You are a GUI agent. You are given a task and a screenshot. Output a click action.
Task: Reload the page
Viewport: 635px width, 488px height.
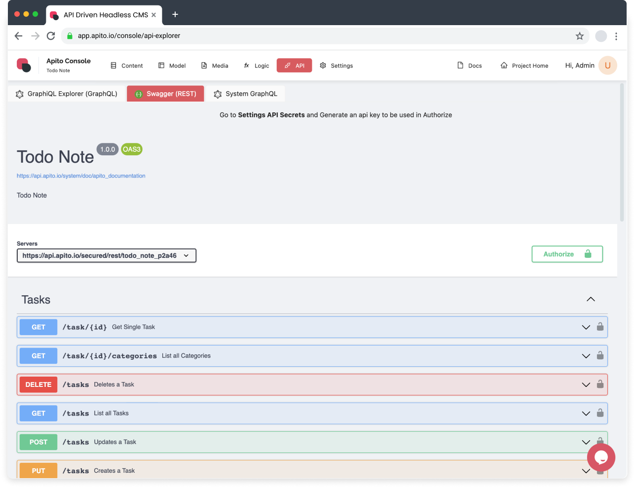point(51,36)
